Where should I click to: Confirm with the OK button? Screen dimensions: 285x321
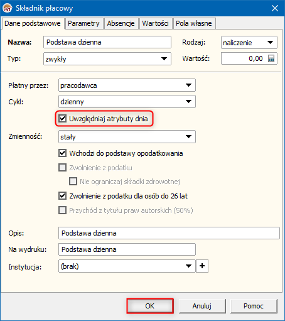pyautogui.click(x=150, y=306)
